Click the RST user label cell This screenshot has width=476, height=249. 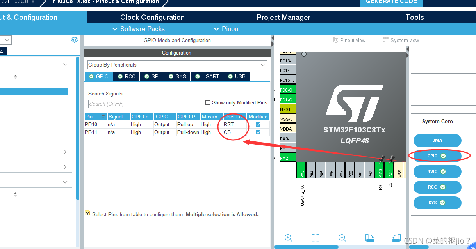click(x=235, y=124)
